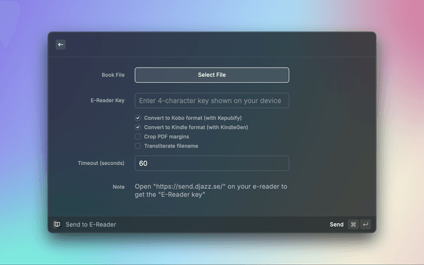The width and height of the screenshot is (424, 265).
Task: Click the Note label
Action: pyautogui.click(x=119, y=187)
